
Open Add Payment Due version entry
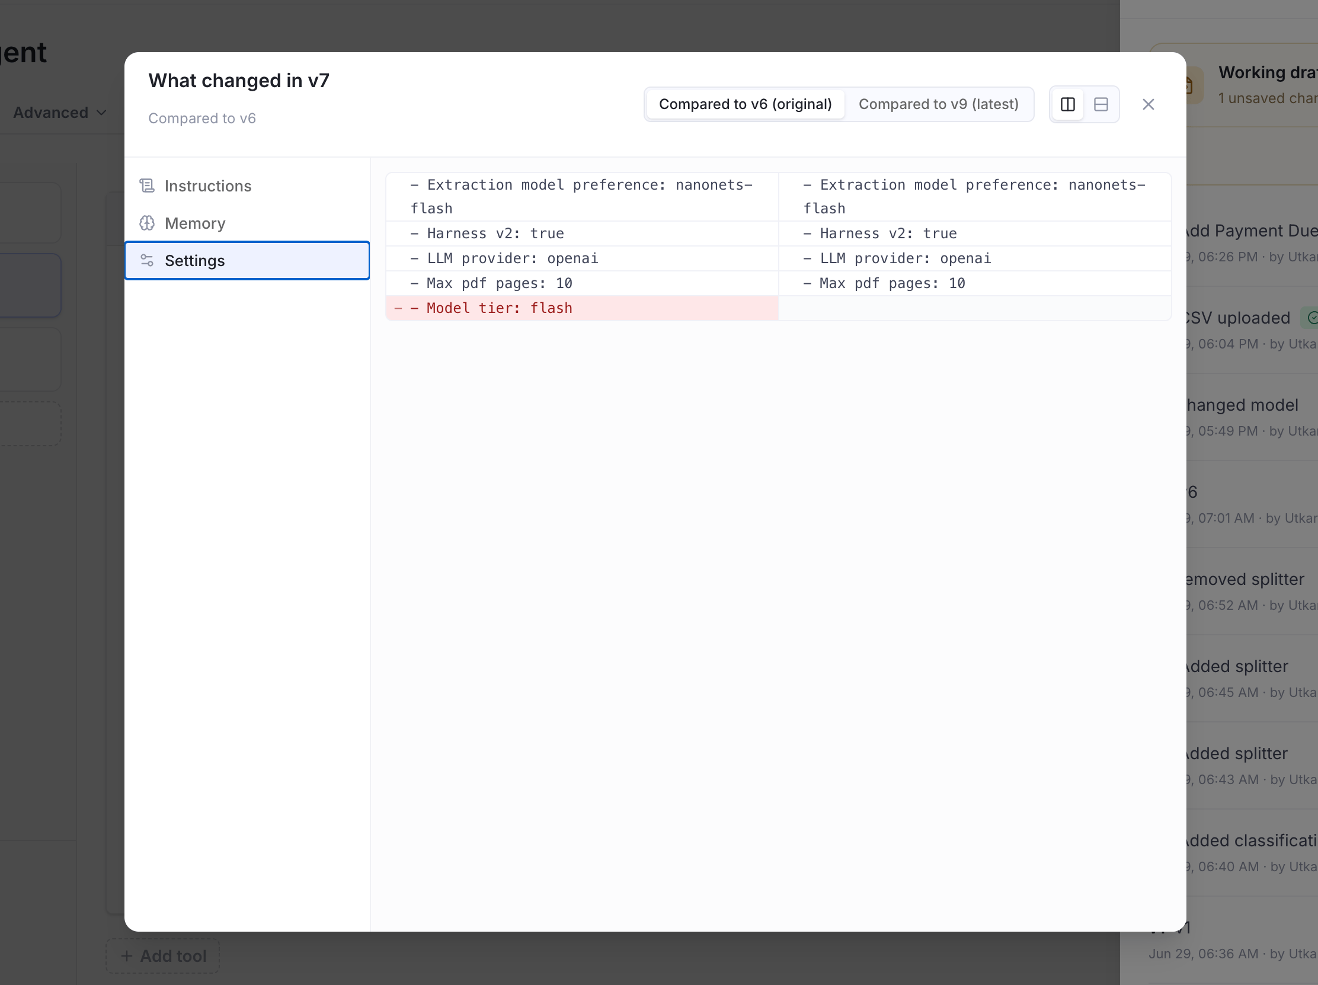click(1251, 242)
